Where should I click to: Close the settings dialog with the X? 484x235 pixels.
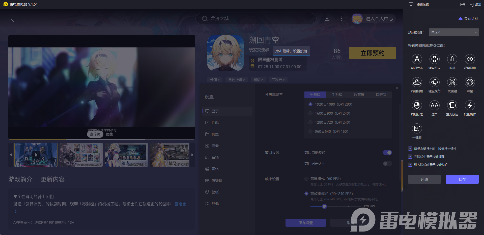(397, 88)
